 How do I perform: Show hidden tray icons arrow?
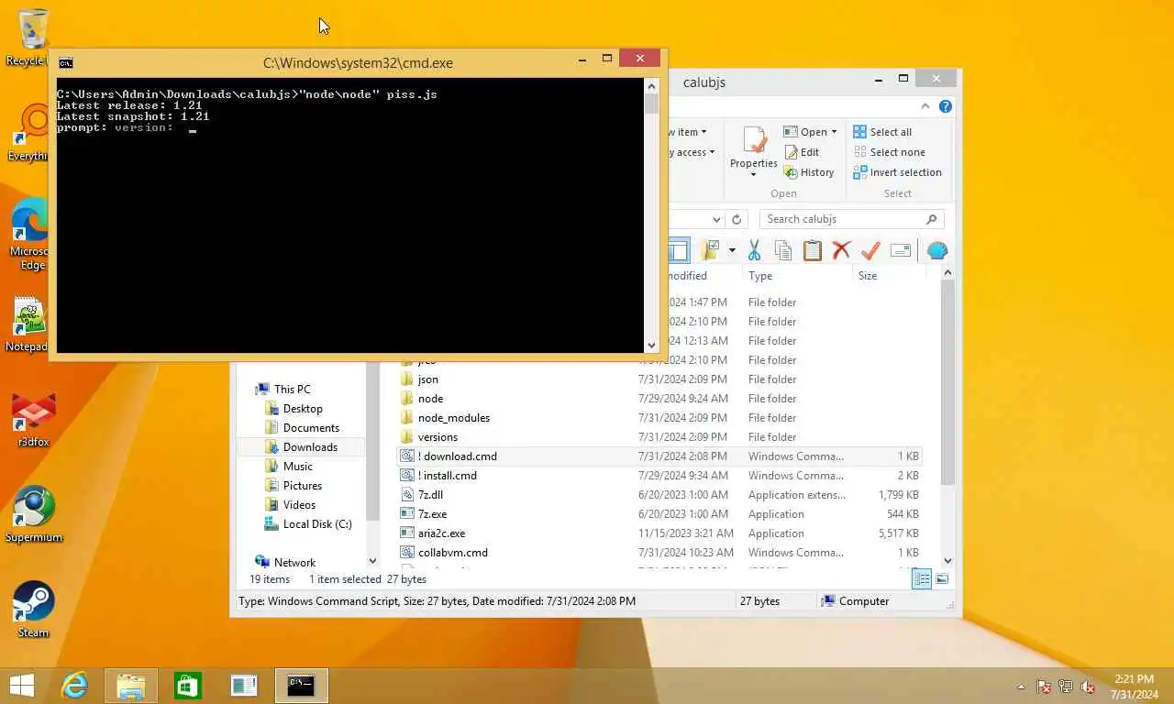1021,687
